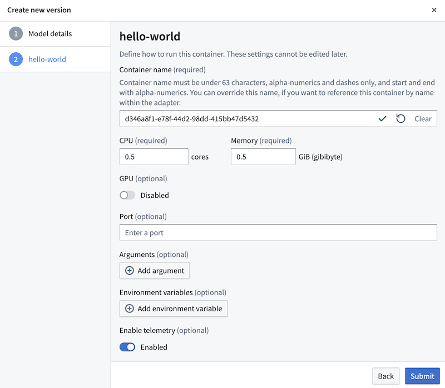Click the 'Memory (required)' label
This screenshot has height=388, width=445.
click(x=261, y=141)
